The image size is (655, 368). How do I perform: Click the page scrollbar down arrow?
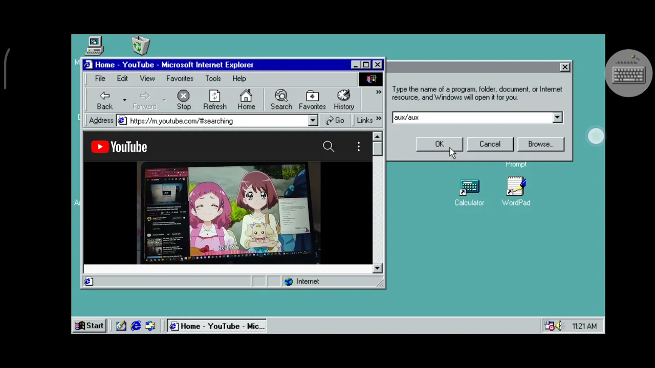(377, 268)
